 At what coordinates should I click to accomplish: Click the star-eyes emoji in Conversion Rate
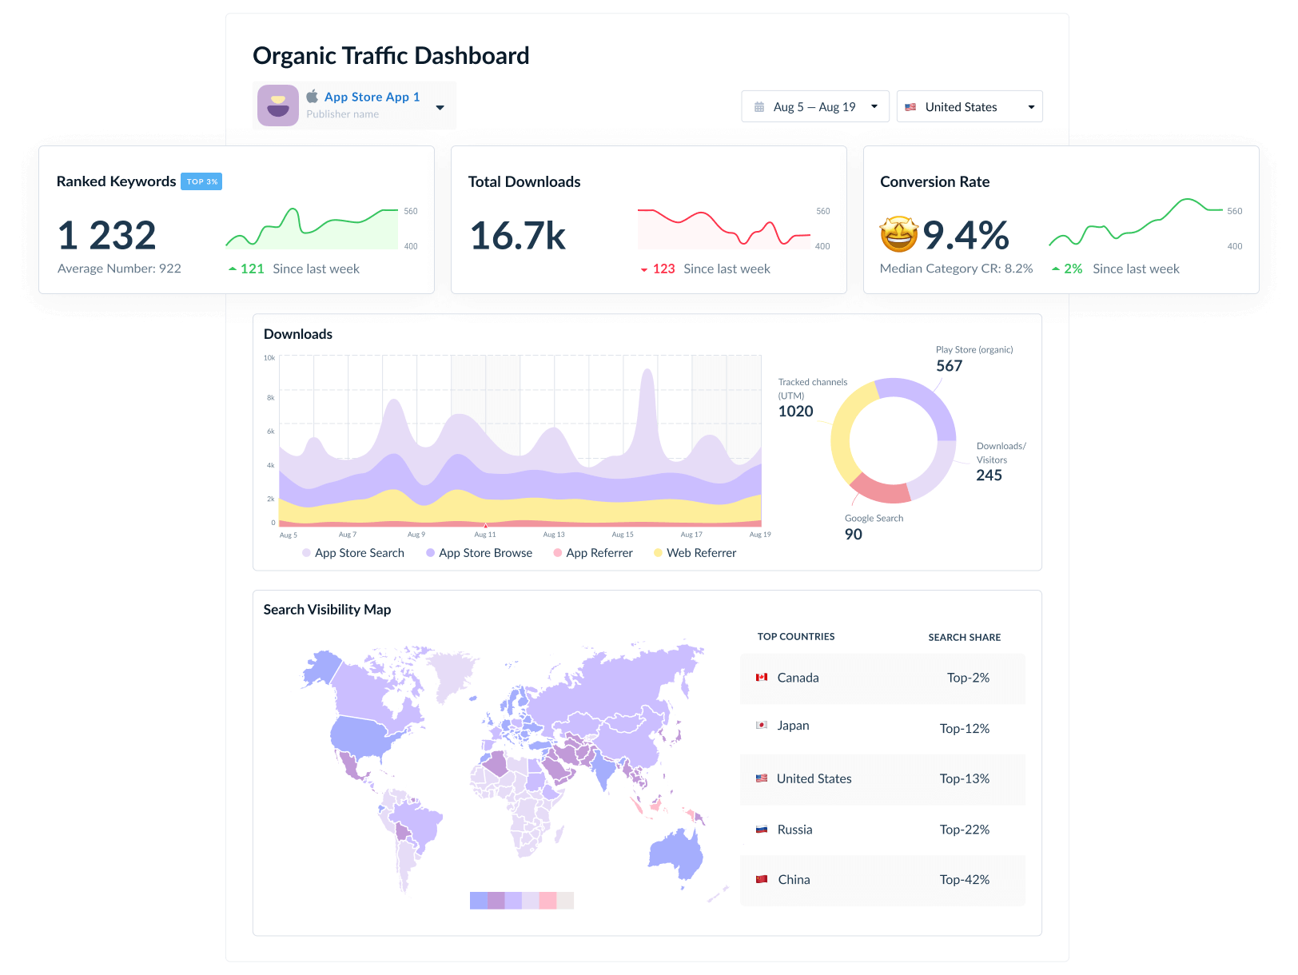[x=898, y=234]
